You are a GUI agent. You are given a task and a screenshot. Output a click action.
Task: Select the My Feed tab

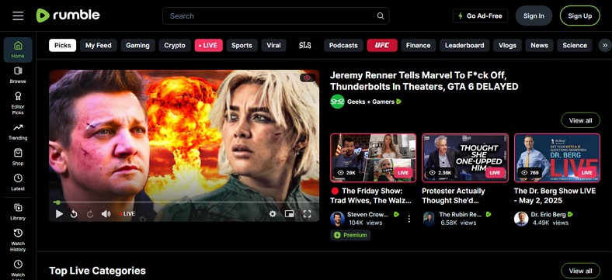(99, 45)
